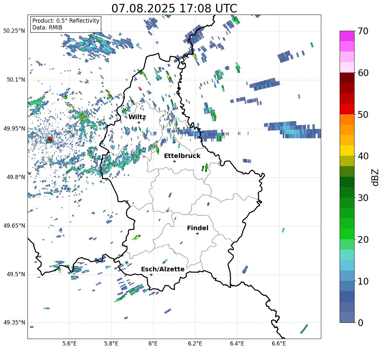Click the colorbar tick label 0
383x350 pixels.
pyautogui.click(x=360, y=322)
